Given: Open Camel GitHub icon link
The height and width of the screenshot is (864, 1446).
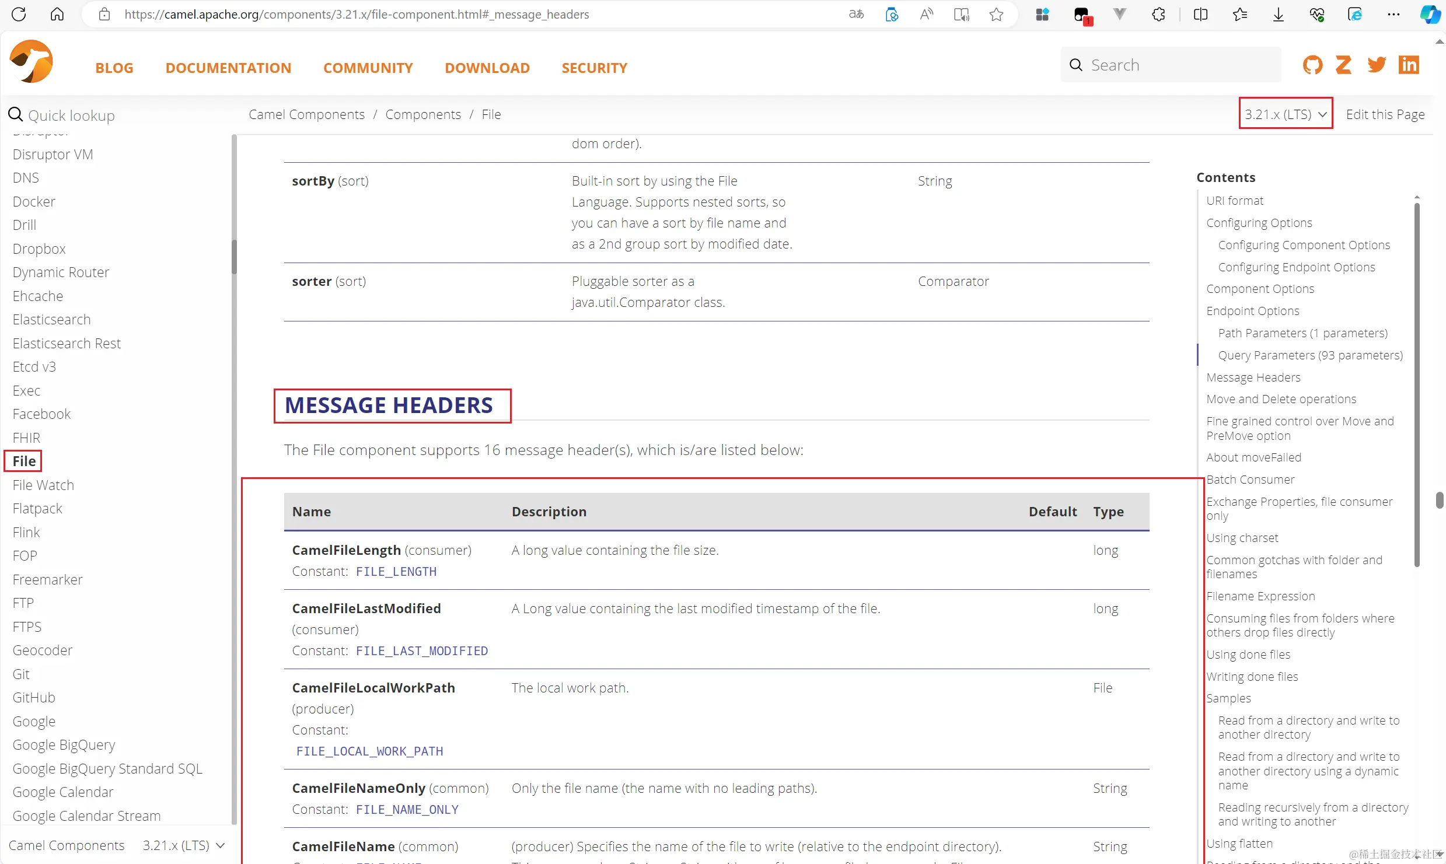Looking at the screenshot, I should (x=1312, y=65).
